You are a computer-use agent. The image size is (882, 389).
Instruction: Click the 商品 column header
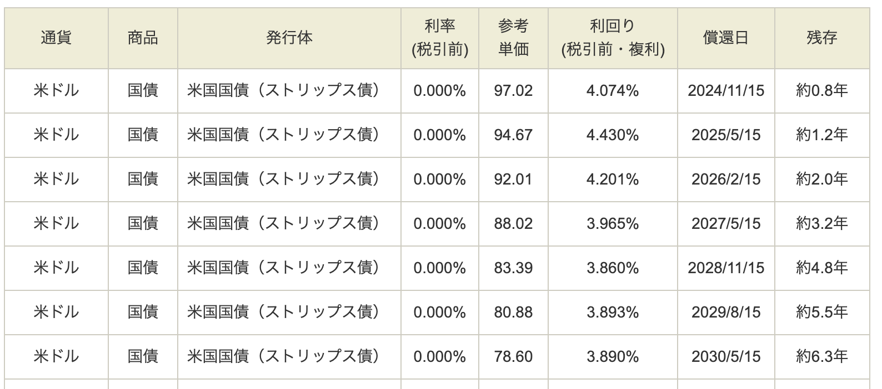pos(143,38)
